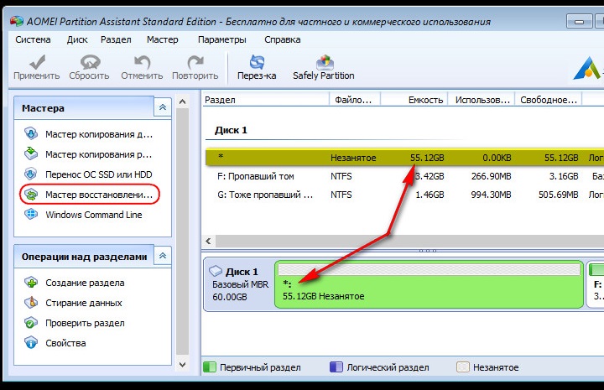Click the Повторить redo arrow icon
The height and width of the screenshot is (390, 604).
[x=195, y=62]
